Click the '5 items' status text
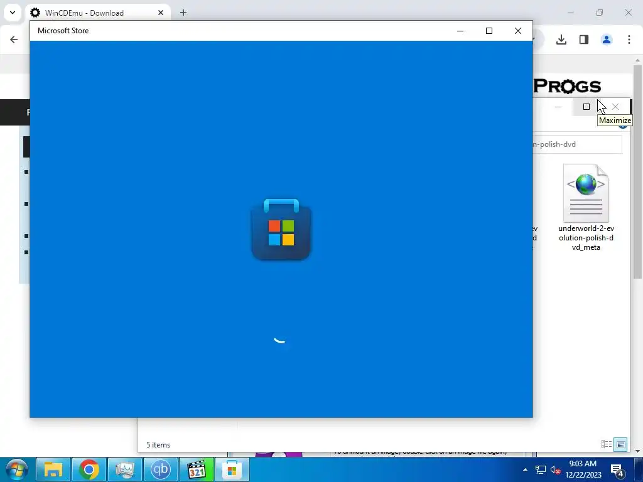This screenshot has height=482, width=643. [158, 445]
